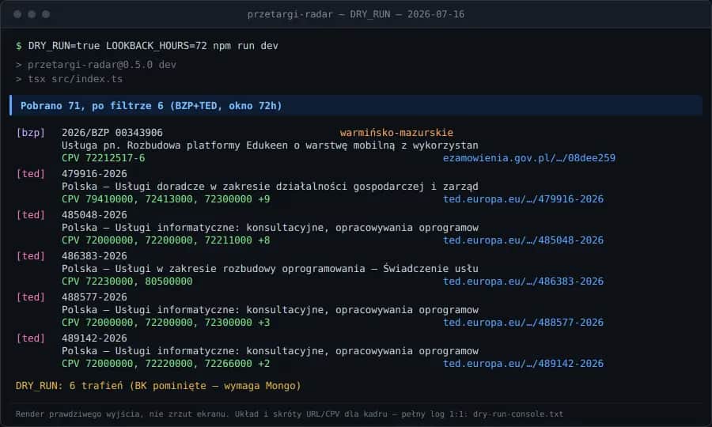Image resolution: width=712 pixels, height=427 pixels.
Task: Click the summary DRY_RUN: 6 trafień
Action: tap(158, 386)
